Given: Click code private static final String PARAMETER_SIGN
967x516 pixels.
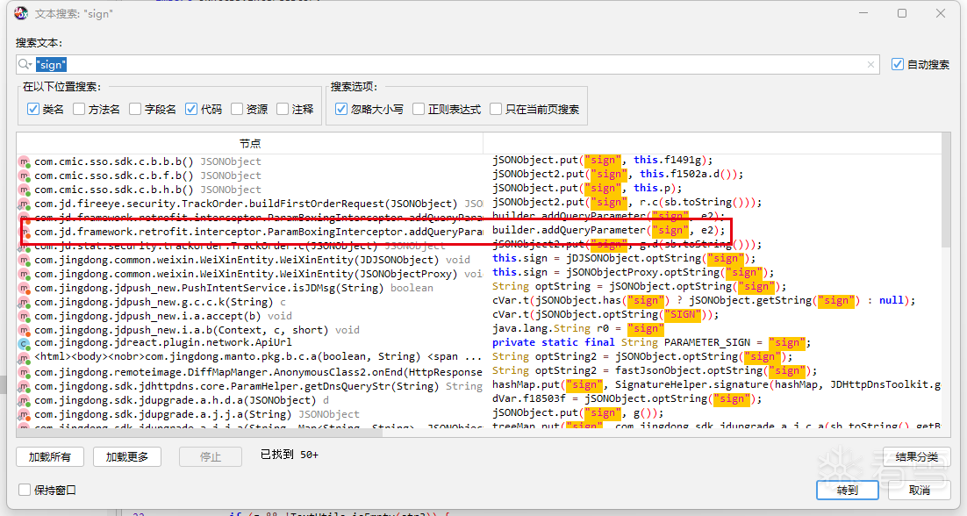Looking at the screenshot, I should 651,343.
